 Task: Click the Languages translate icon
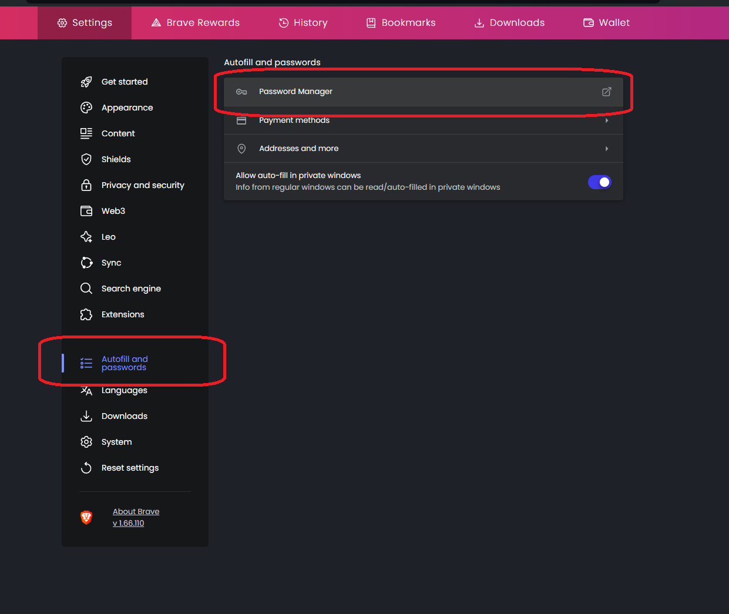86,390
